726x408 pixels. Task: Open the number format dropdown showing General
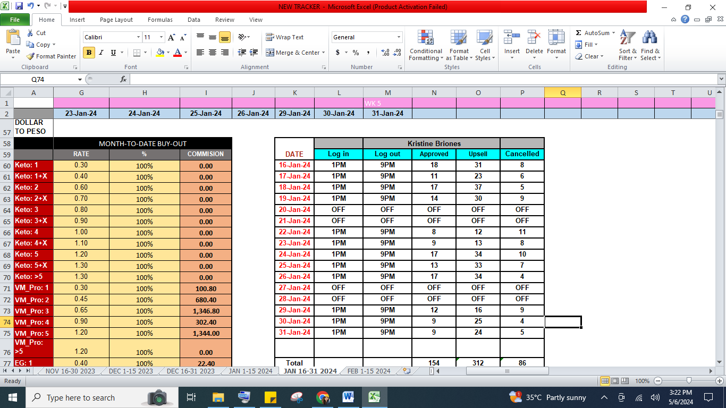(x=399, y=37)
